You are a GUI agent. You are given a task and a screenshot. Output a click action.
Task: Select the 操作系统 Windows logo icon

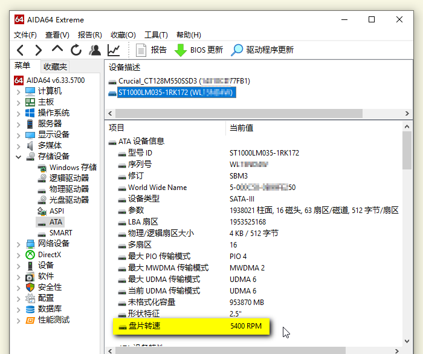pyautogui.click(x=30, y=113)
